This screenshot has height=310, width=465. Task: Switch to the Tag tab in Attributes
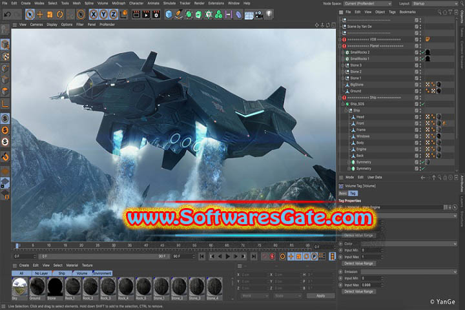353,193
